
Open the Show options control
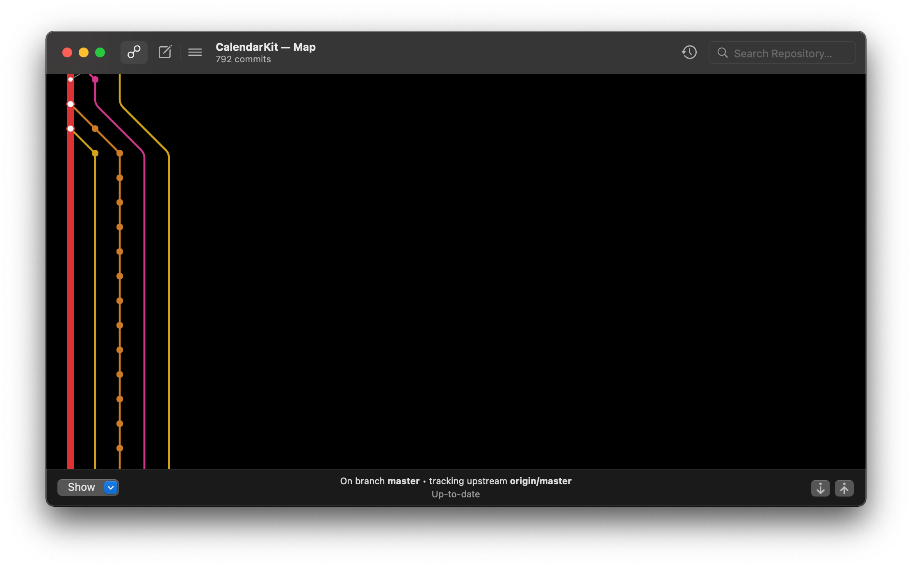click(x=82, y=488)
